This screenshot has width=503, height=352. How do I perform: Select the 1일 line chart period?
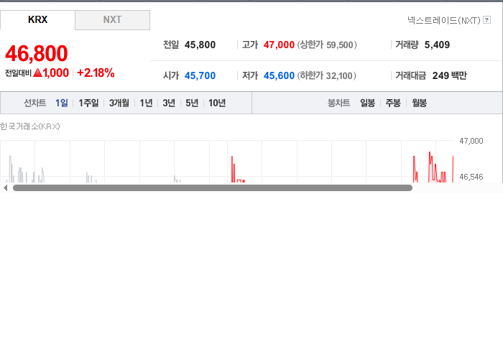click(x=62, y=103)
